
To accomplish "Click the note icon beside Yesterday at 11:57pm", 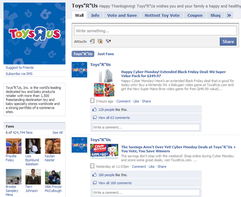I will tap(92, 166).
